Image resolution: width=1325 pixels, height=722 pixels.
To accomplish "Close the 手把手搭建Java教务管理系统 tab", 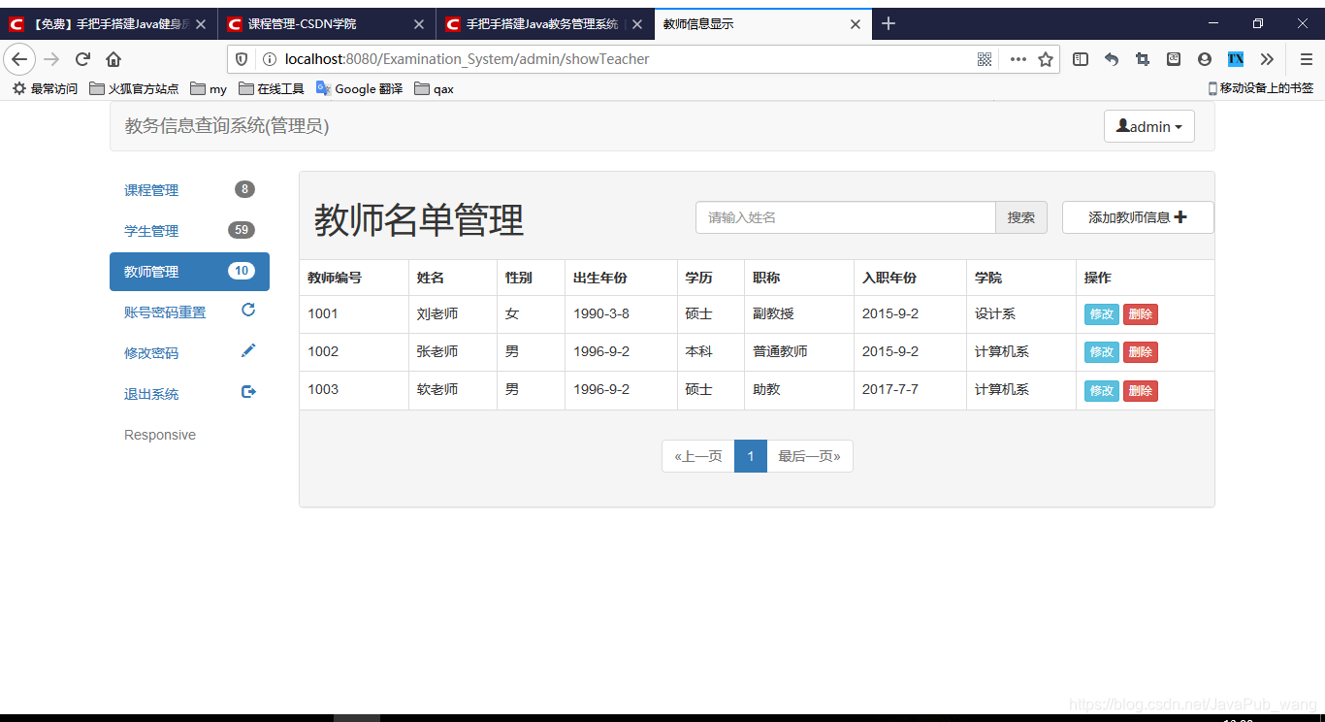I will pyautogui.click(x=637, y=24).
